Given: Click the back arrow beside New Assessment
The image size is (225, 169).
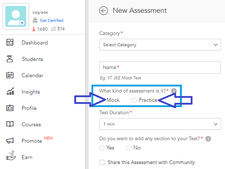Looking at the screenshot, I should pos(103,11).
